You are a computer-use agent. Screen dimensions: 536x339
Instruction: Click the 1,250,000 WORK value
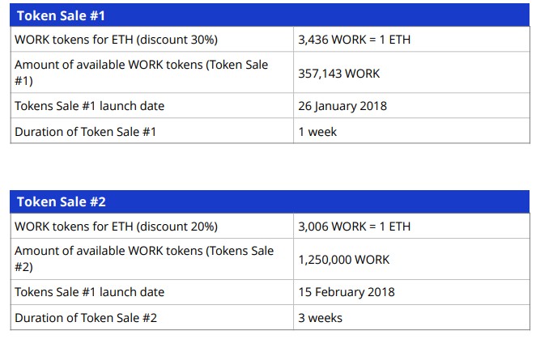(x=344, y=260)
